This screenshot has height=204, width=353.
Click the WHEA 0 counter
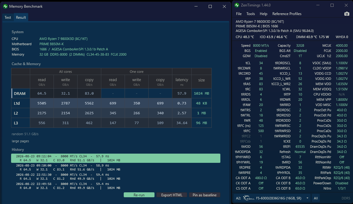(x=342, y=37)
